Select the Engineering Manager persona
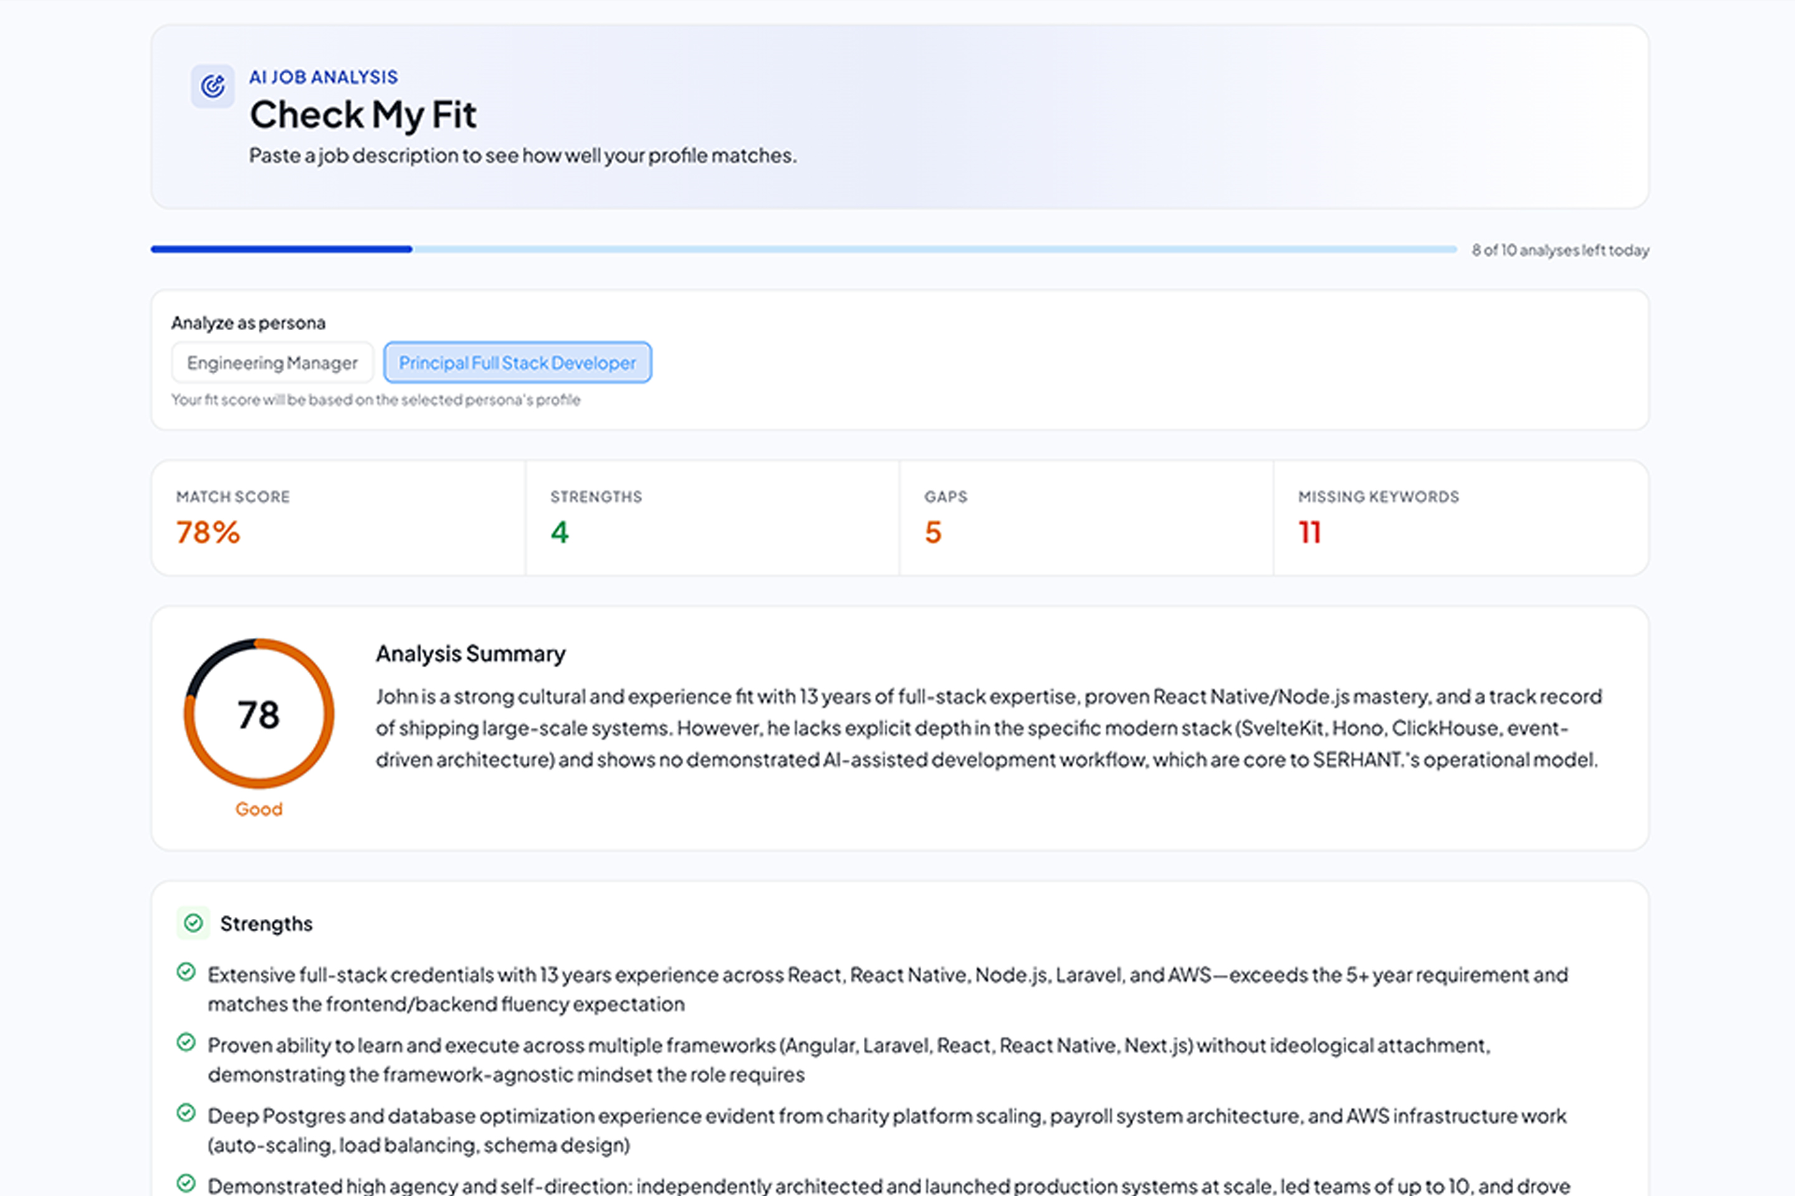1795x1196 pixels. 272,363
